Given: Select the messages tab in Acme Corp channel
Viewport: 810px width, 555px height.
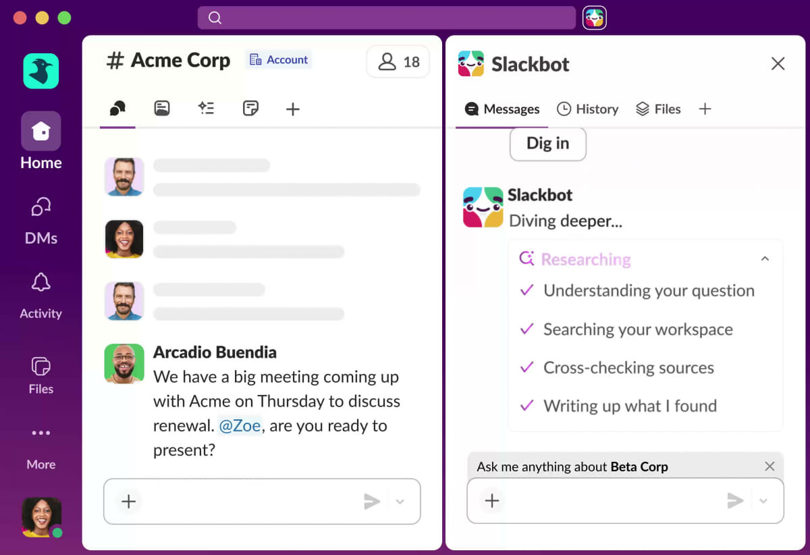Looking at the screenshot, I should tap(117, 109).
